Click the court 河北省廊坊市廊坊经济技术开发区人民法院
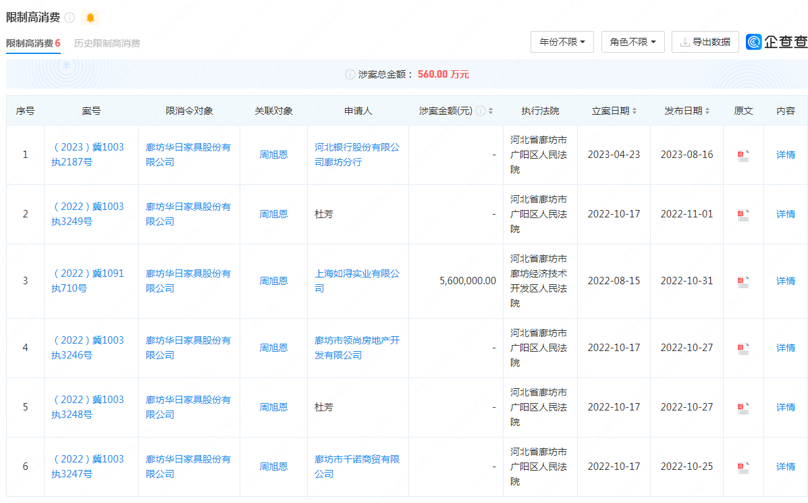 [x=539, y=281]
